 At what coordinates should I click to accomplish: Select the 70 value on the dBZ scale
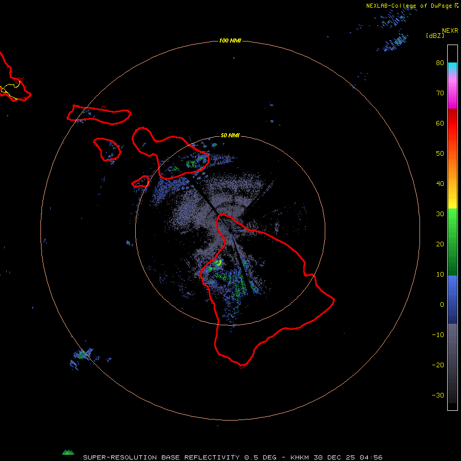440,93
